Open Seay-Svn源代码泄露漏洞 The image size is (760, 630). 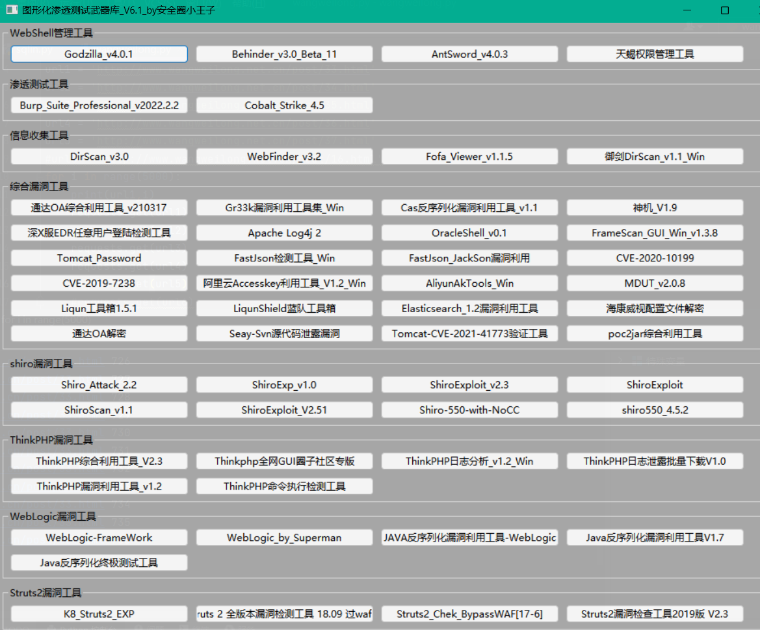[x=285, y=334]
